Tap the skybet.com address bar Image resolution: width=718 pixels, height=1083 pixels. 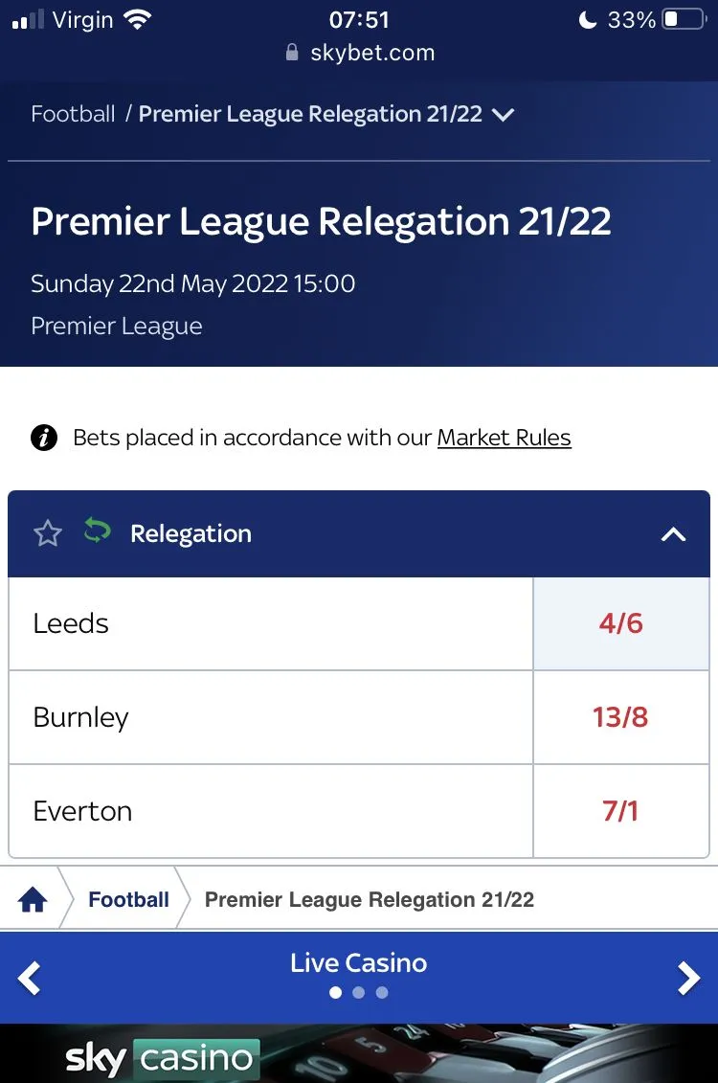(372, 54)
